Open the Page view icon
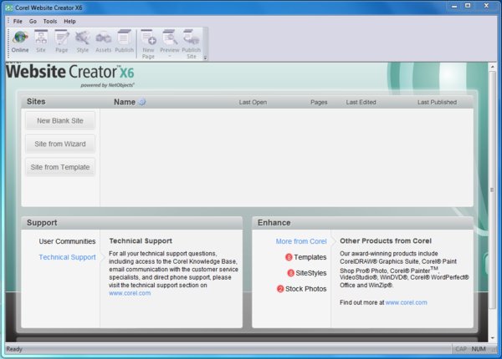The image size is (502, 359). coord(61,41)
